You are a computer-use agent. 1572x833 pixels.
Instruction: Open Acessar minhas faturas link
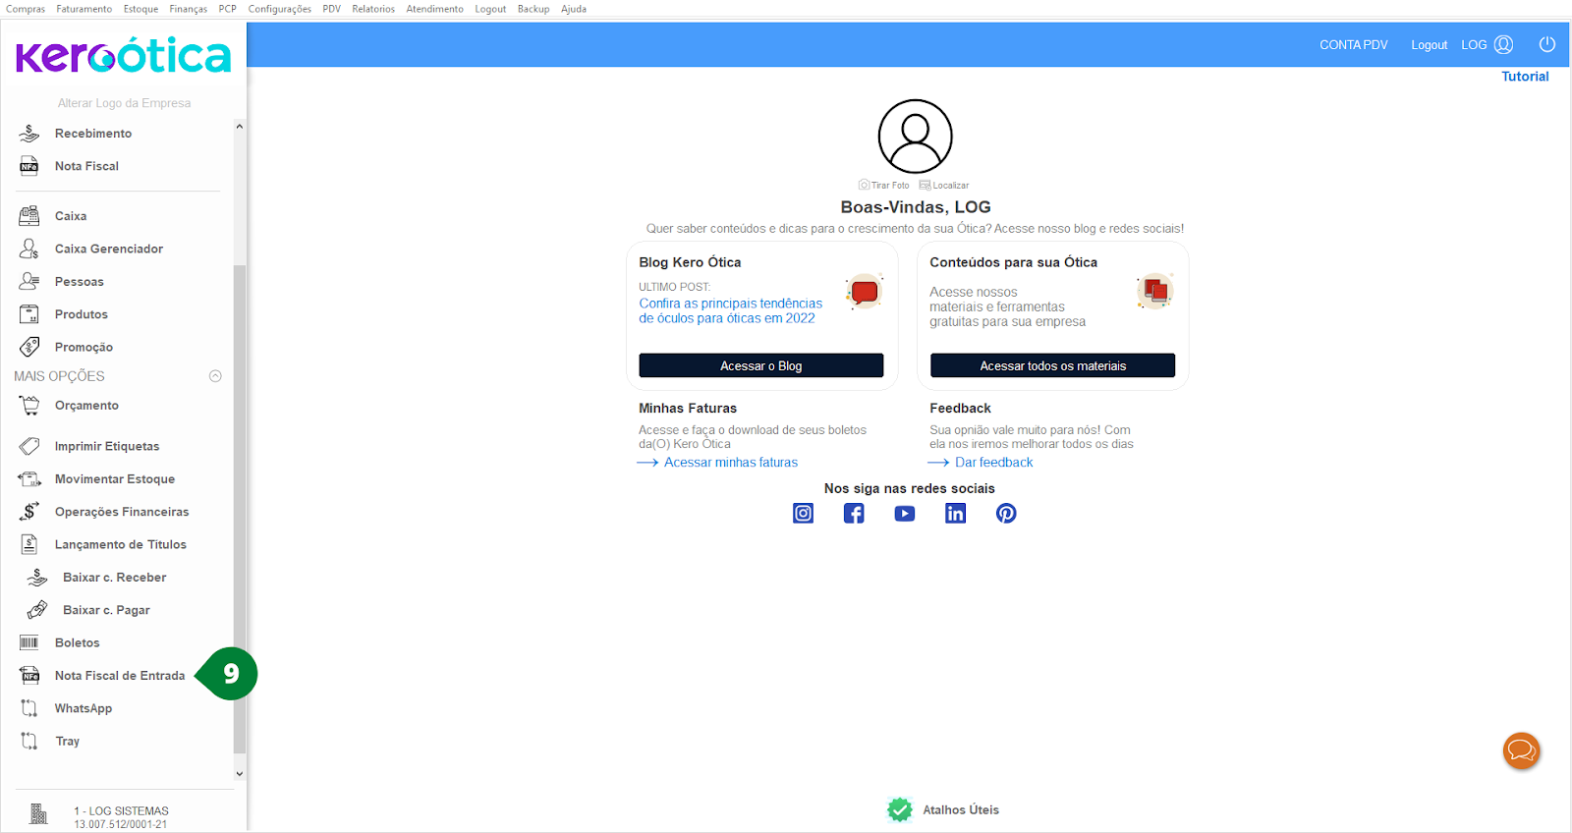731,463
